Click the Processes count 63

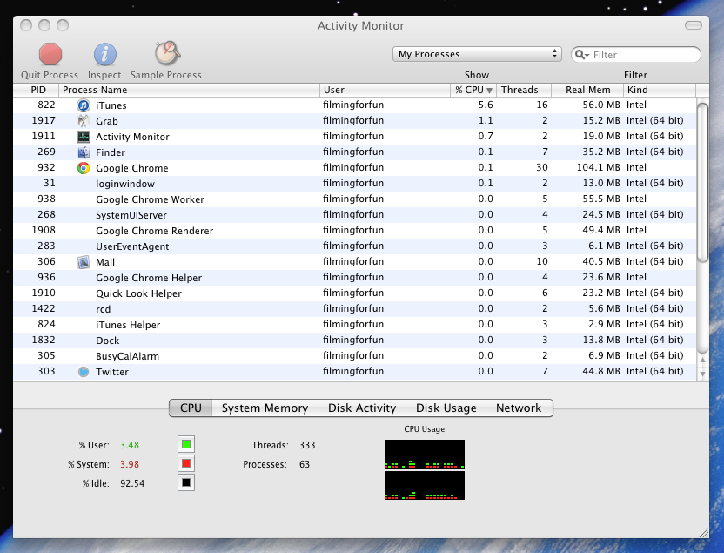pyautogui.click(x=305, y=465)
